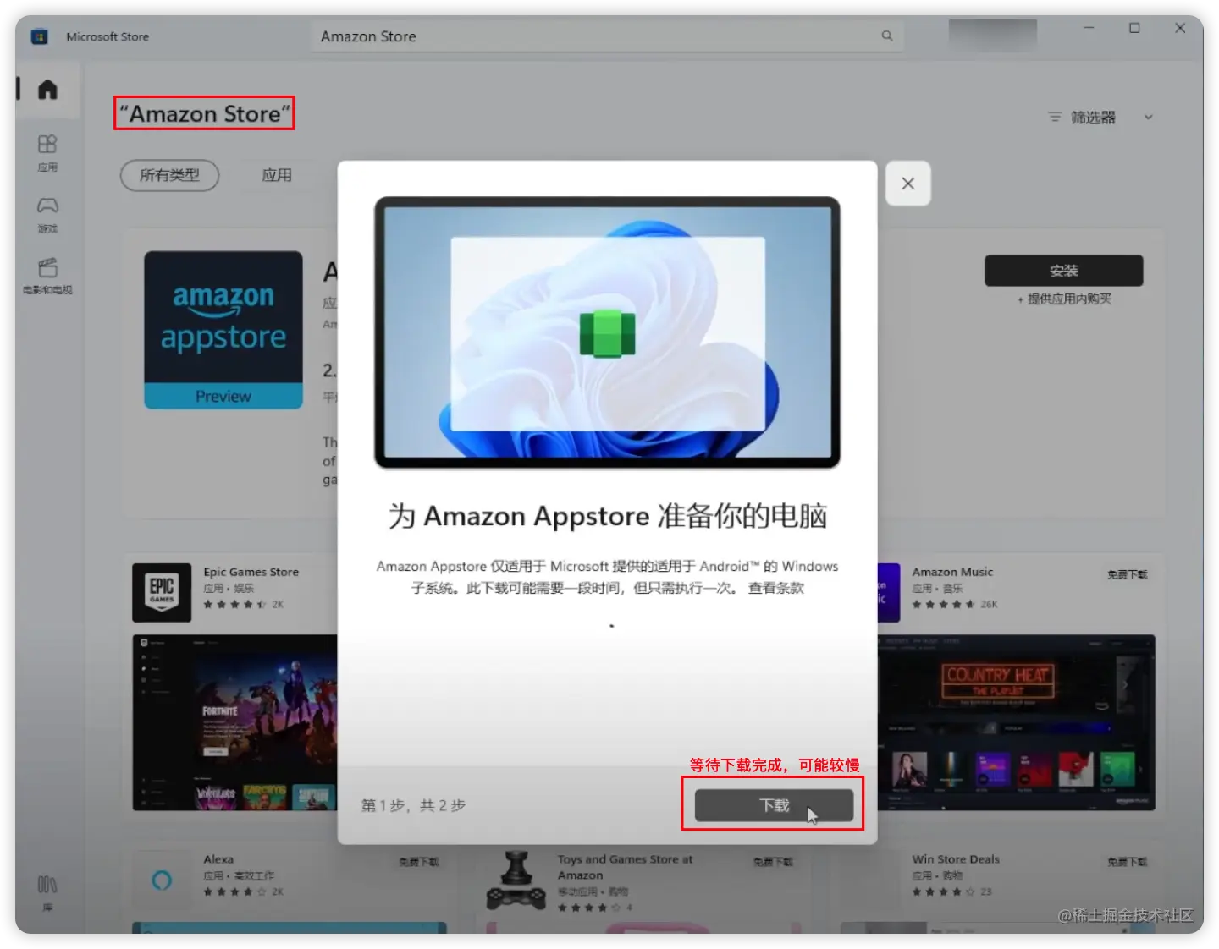
Task: Click the Amazon Music app icon
Action: click(888, 592)
